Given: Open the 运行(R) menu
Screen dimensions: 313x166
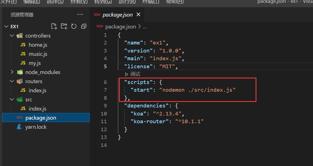Looking at the screenshot, I should tap(127, 2).
